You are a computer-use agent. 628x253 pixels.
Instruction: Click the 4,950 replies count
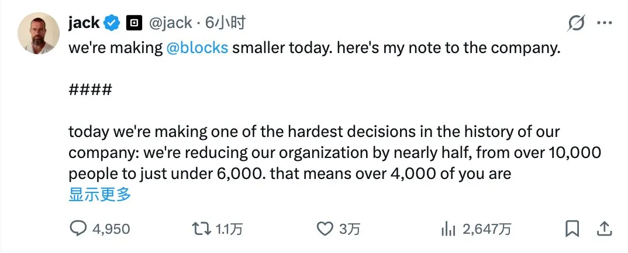(111, 229)
